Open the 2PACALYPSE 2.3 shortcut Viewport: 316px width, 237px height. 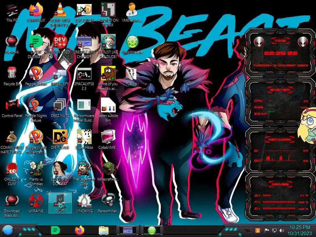[x=84, y=79]
